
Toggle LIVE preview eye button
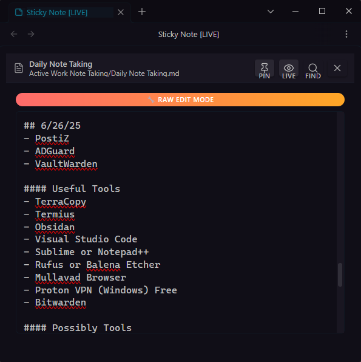click(x=289, y=69)
